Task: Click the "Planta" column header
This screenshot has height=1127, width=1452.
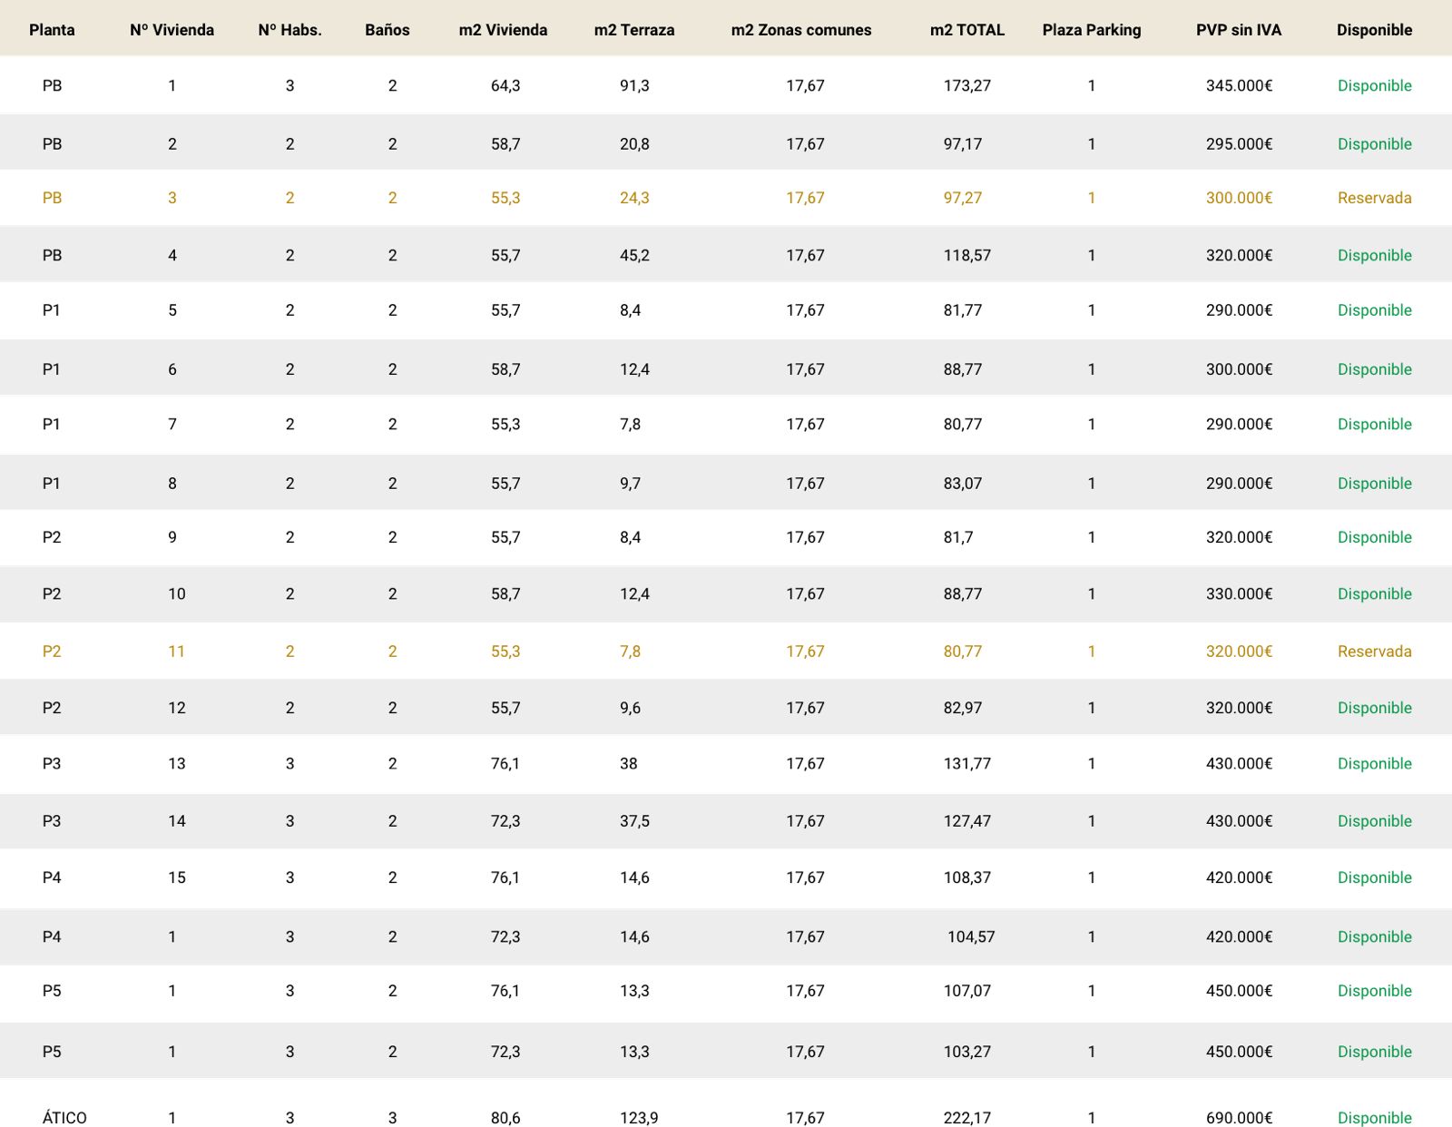Action: [52, 30]
